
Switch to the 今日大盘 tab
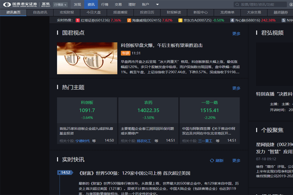pos(93,12)
